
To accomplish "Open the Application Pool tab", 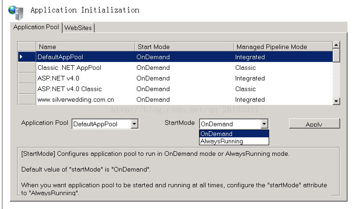I will click(x=36, y=27).
